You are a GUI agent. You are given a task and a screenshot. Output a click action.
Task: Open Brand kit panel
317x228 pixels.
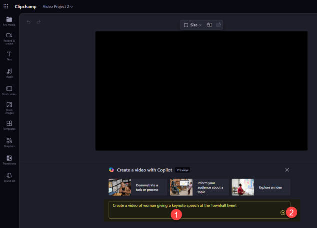point(9,177)
